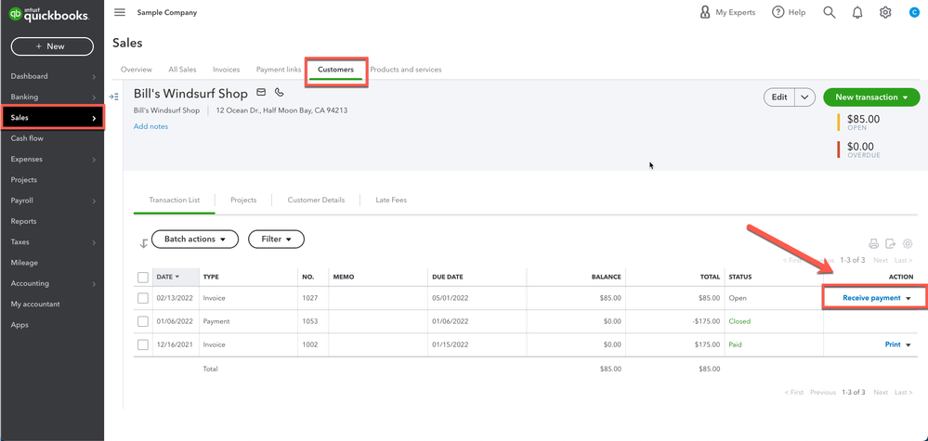Click the phone icon beside customer name
Image resolution: width=928 pixels, height=441 pixels.
pyautogui.click(x=280, y=93)
